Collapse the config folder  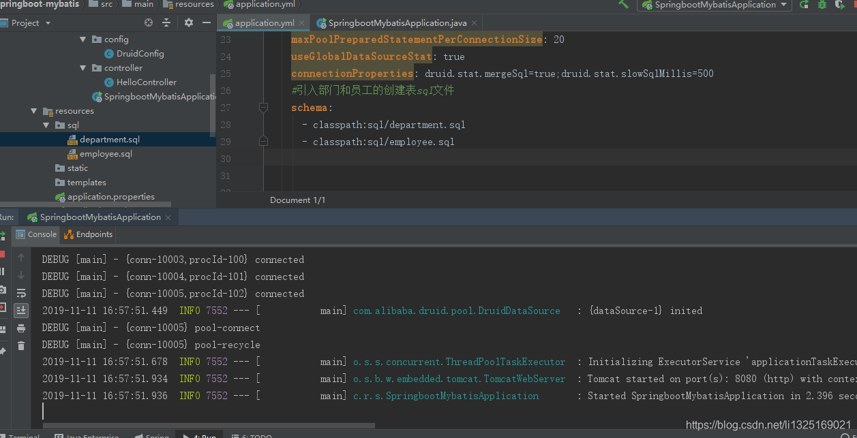click(83, 40)
